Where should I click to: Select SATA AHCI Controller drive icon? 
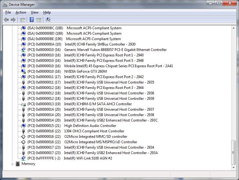click(23, 104)
